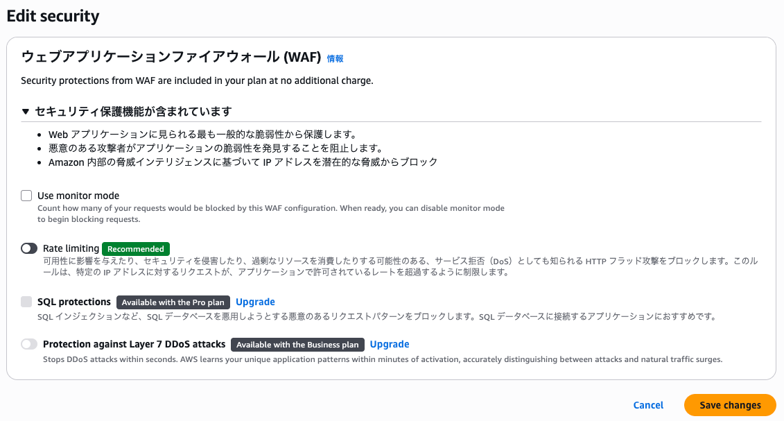Click Upgrade link next to SQL protections
This screenshot has height=421, width=784.
coord(255,302)
